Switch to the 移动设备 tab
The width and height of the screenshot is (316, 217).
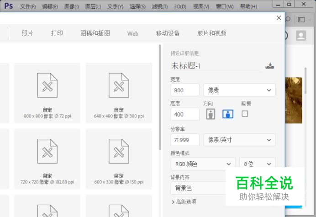tap(168, 33)
